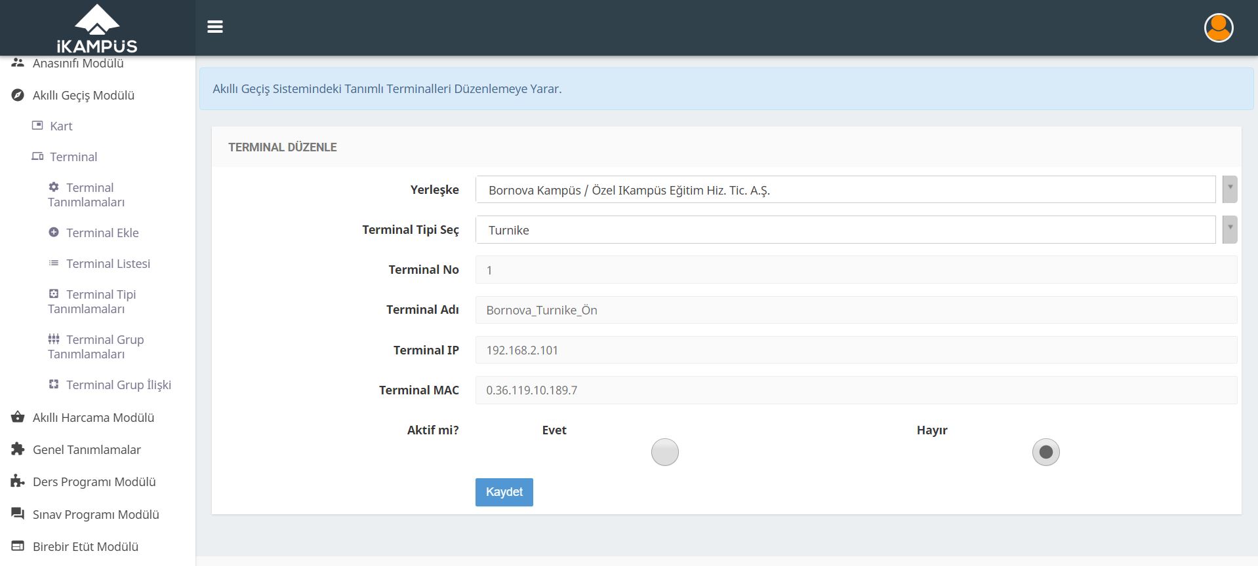Go to Terminal Tipi Tanımlamaları link
Image resolution: width=1258 pixels, height=566 pixels.
coord(92,301)
